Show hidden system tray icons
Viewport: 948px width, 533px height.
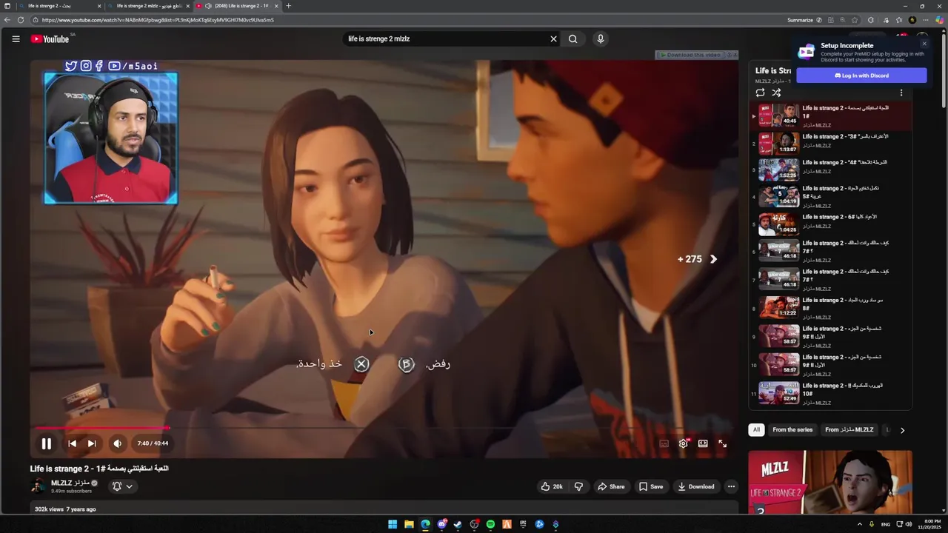pos(860,524)
